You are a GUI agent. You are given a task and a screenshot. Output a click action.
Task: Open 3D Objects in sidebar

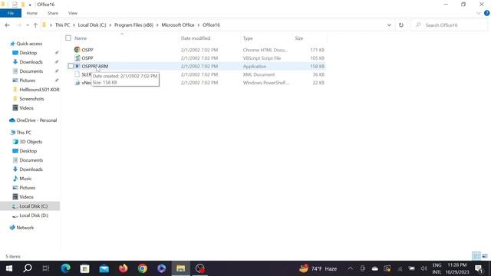pyautogui.click(x=31, y=142)
